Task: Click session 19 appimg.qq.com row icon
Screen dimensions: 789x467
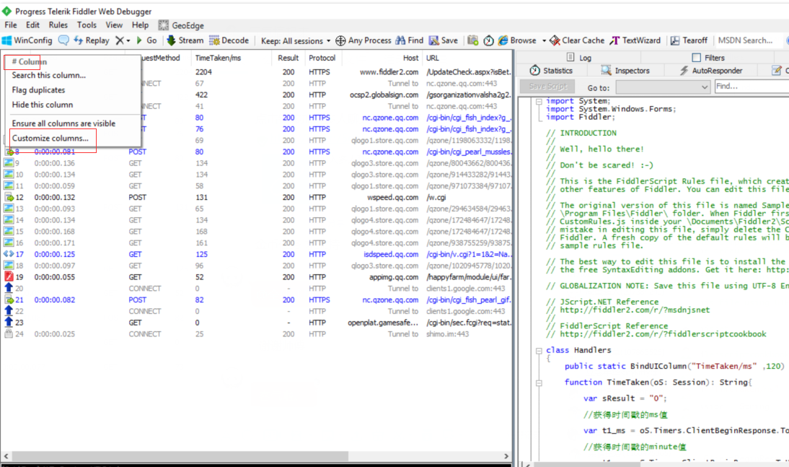Action: (x=9, y=276)
